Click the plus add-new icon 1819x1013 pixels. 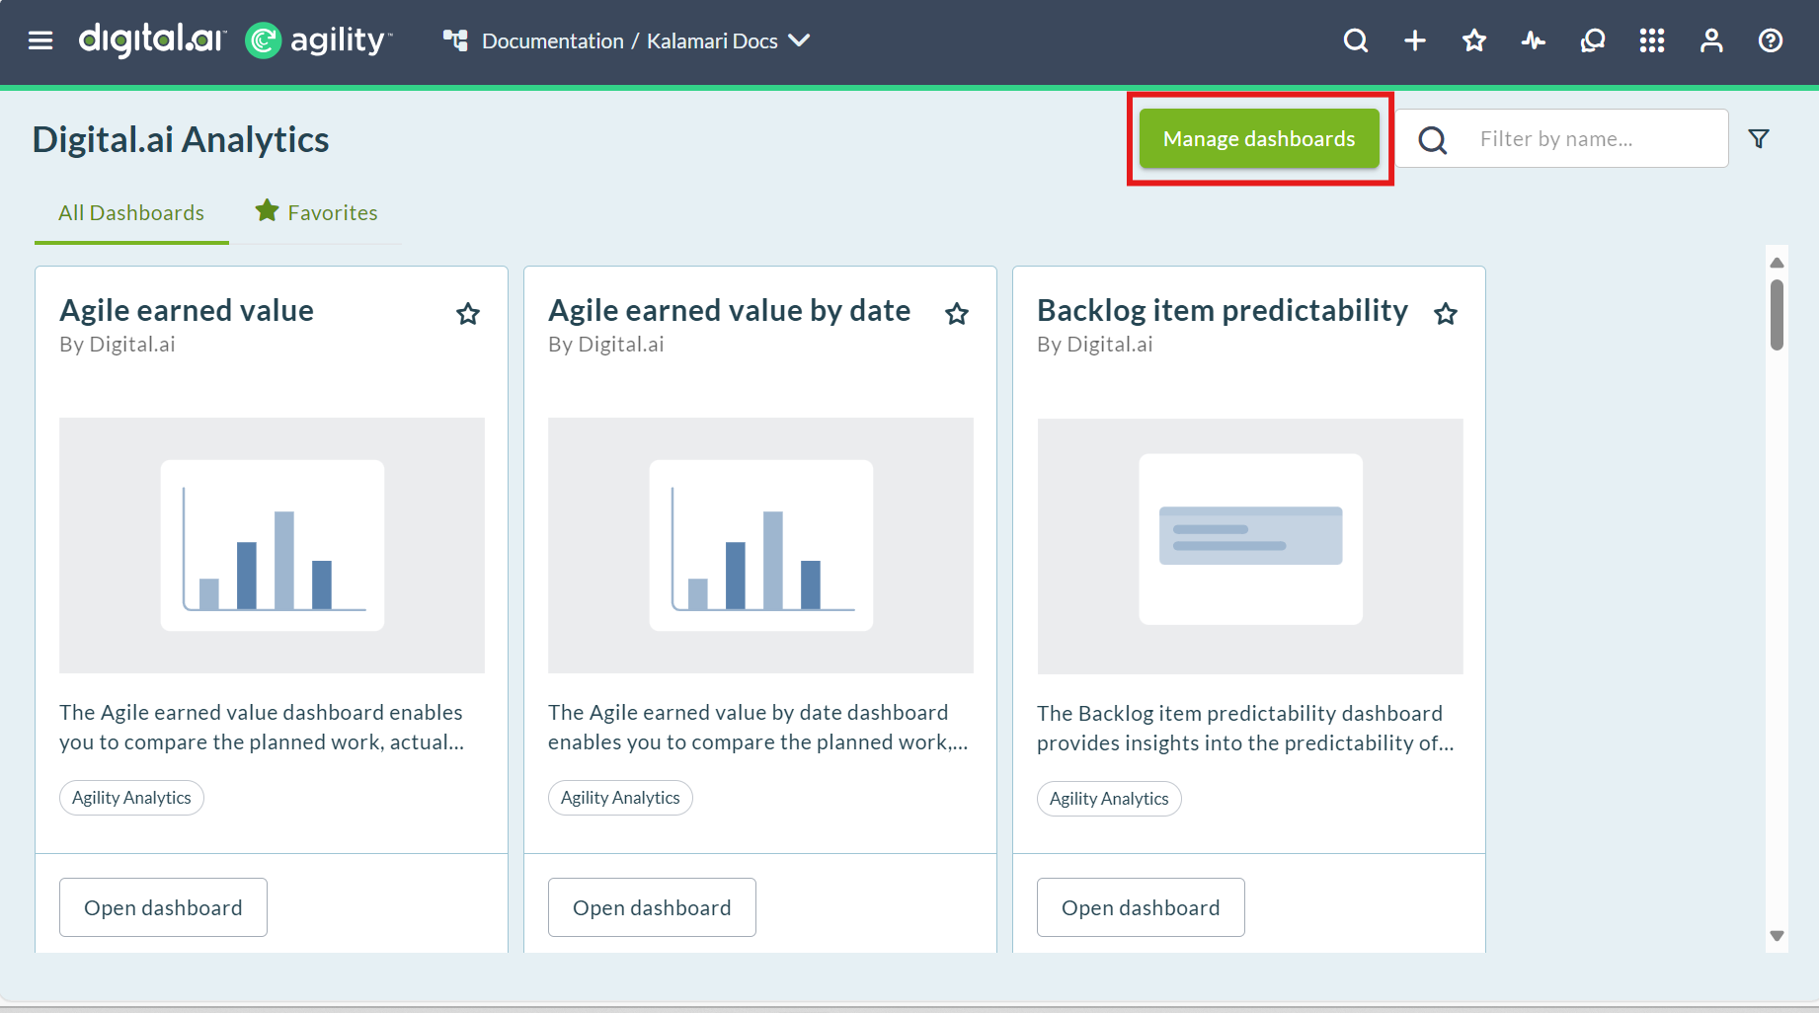[x=1415, y=40]
